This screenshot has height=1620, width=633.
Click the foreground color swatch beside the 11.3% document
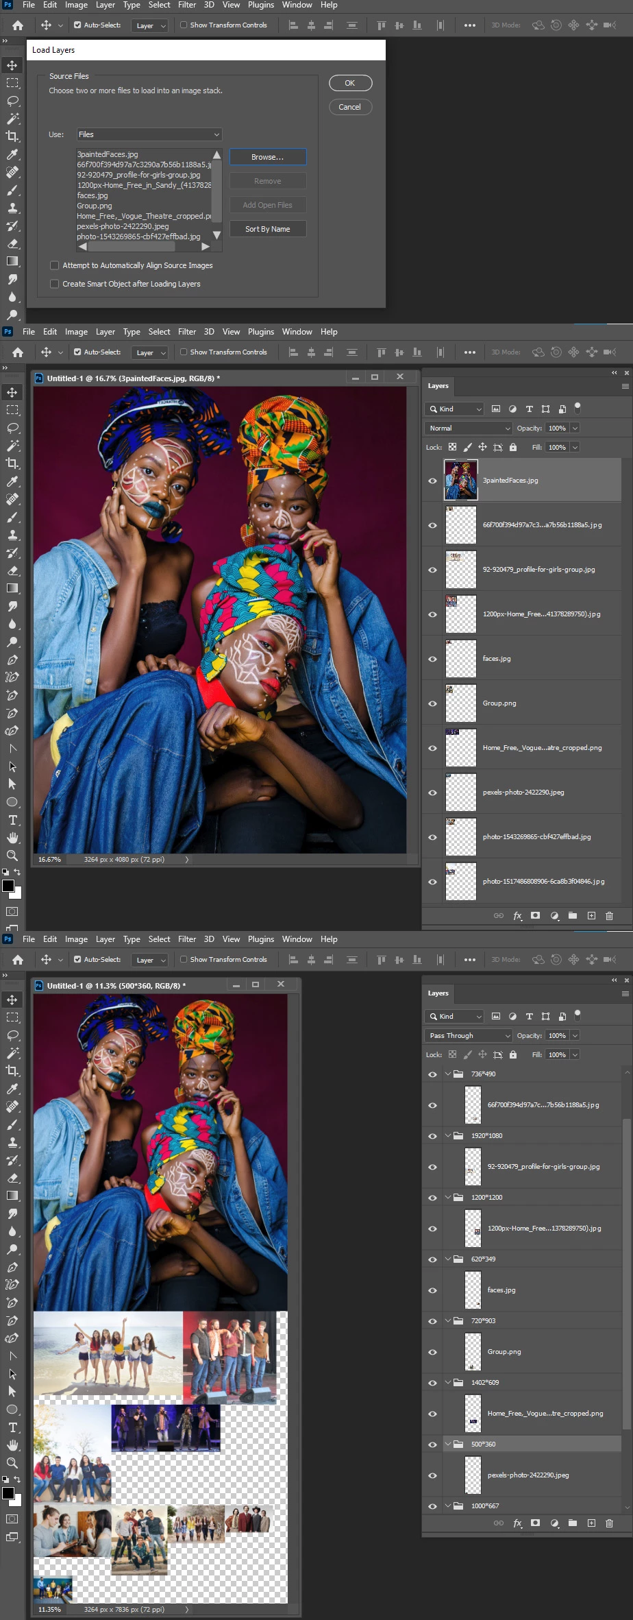(x=8, y=1493)
